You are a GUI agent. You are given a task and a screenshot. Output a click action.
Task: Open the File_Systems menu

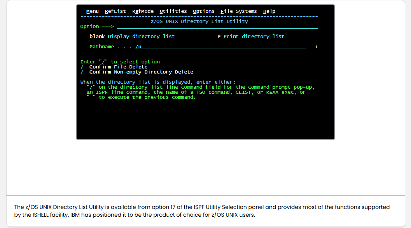tap(238, 11)
